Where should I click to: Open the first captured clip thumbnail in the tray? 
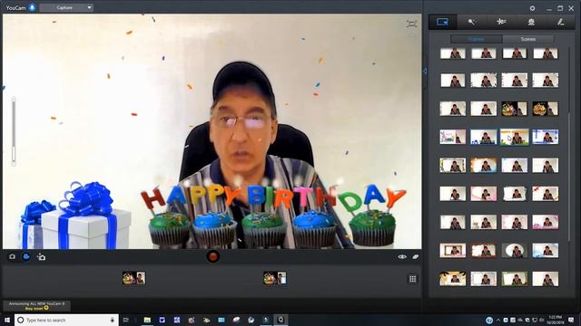tap(133, 278)
